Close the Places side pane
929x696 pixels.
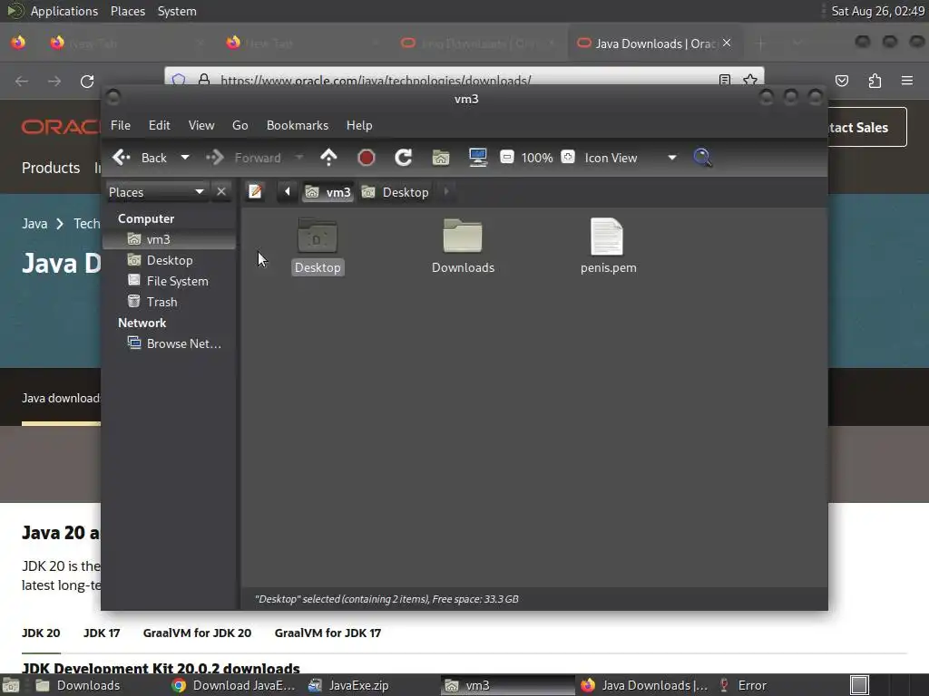coord(221,192)
